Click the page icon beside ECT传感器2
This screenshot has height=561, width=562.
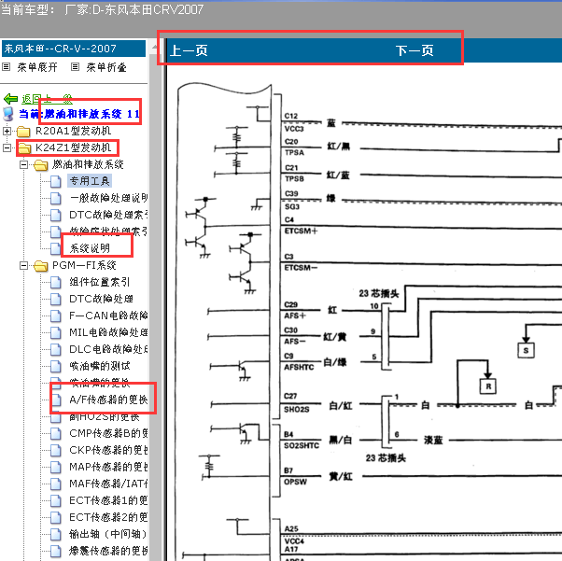tap(56, 518)
